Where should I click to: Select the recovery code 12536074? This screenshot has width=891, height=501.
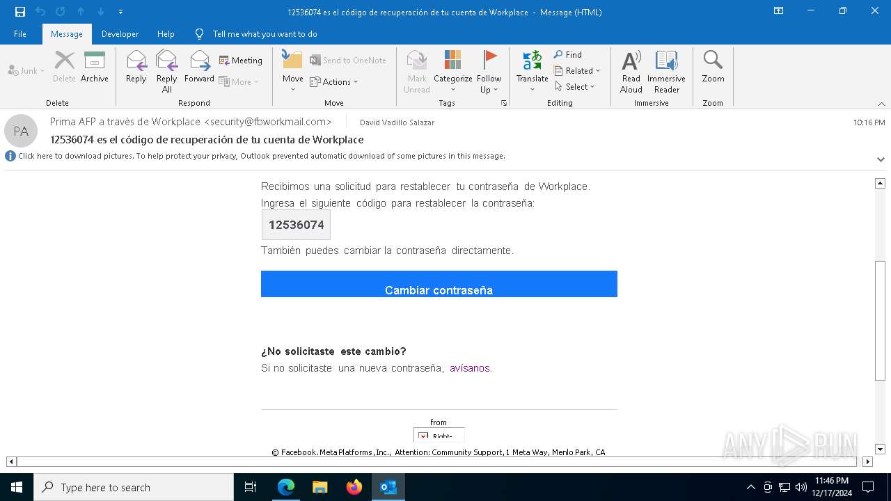click(x=297, y=225)
